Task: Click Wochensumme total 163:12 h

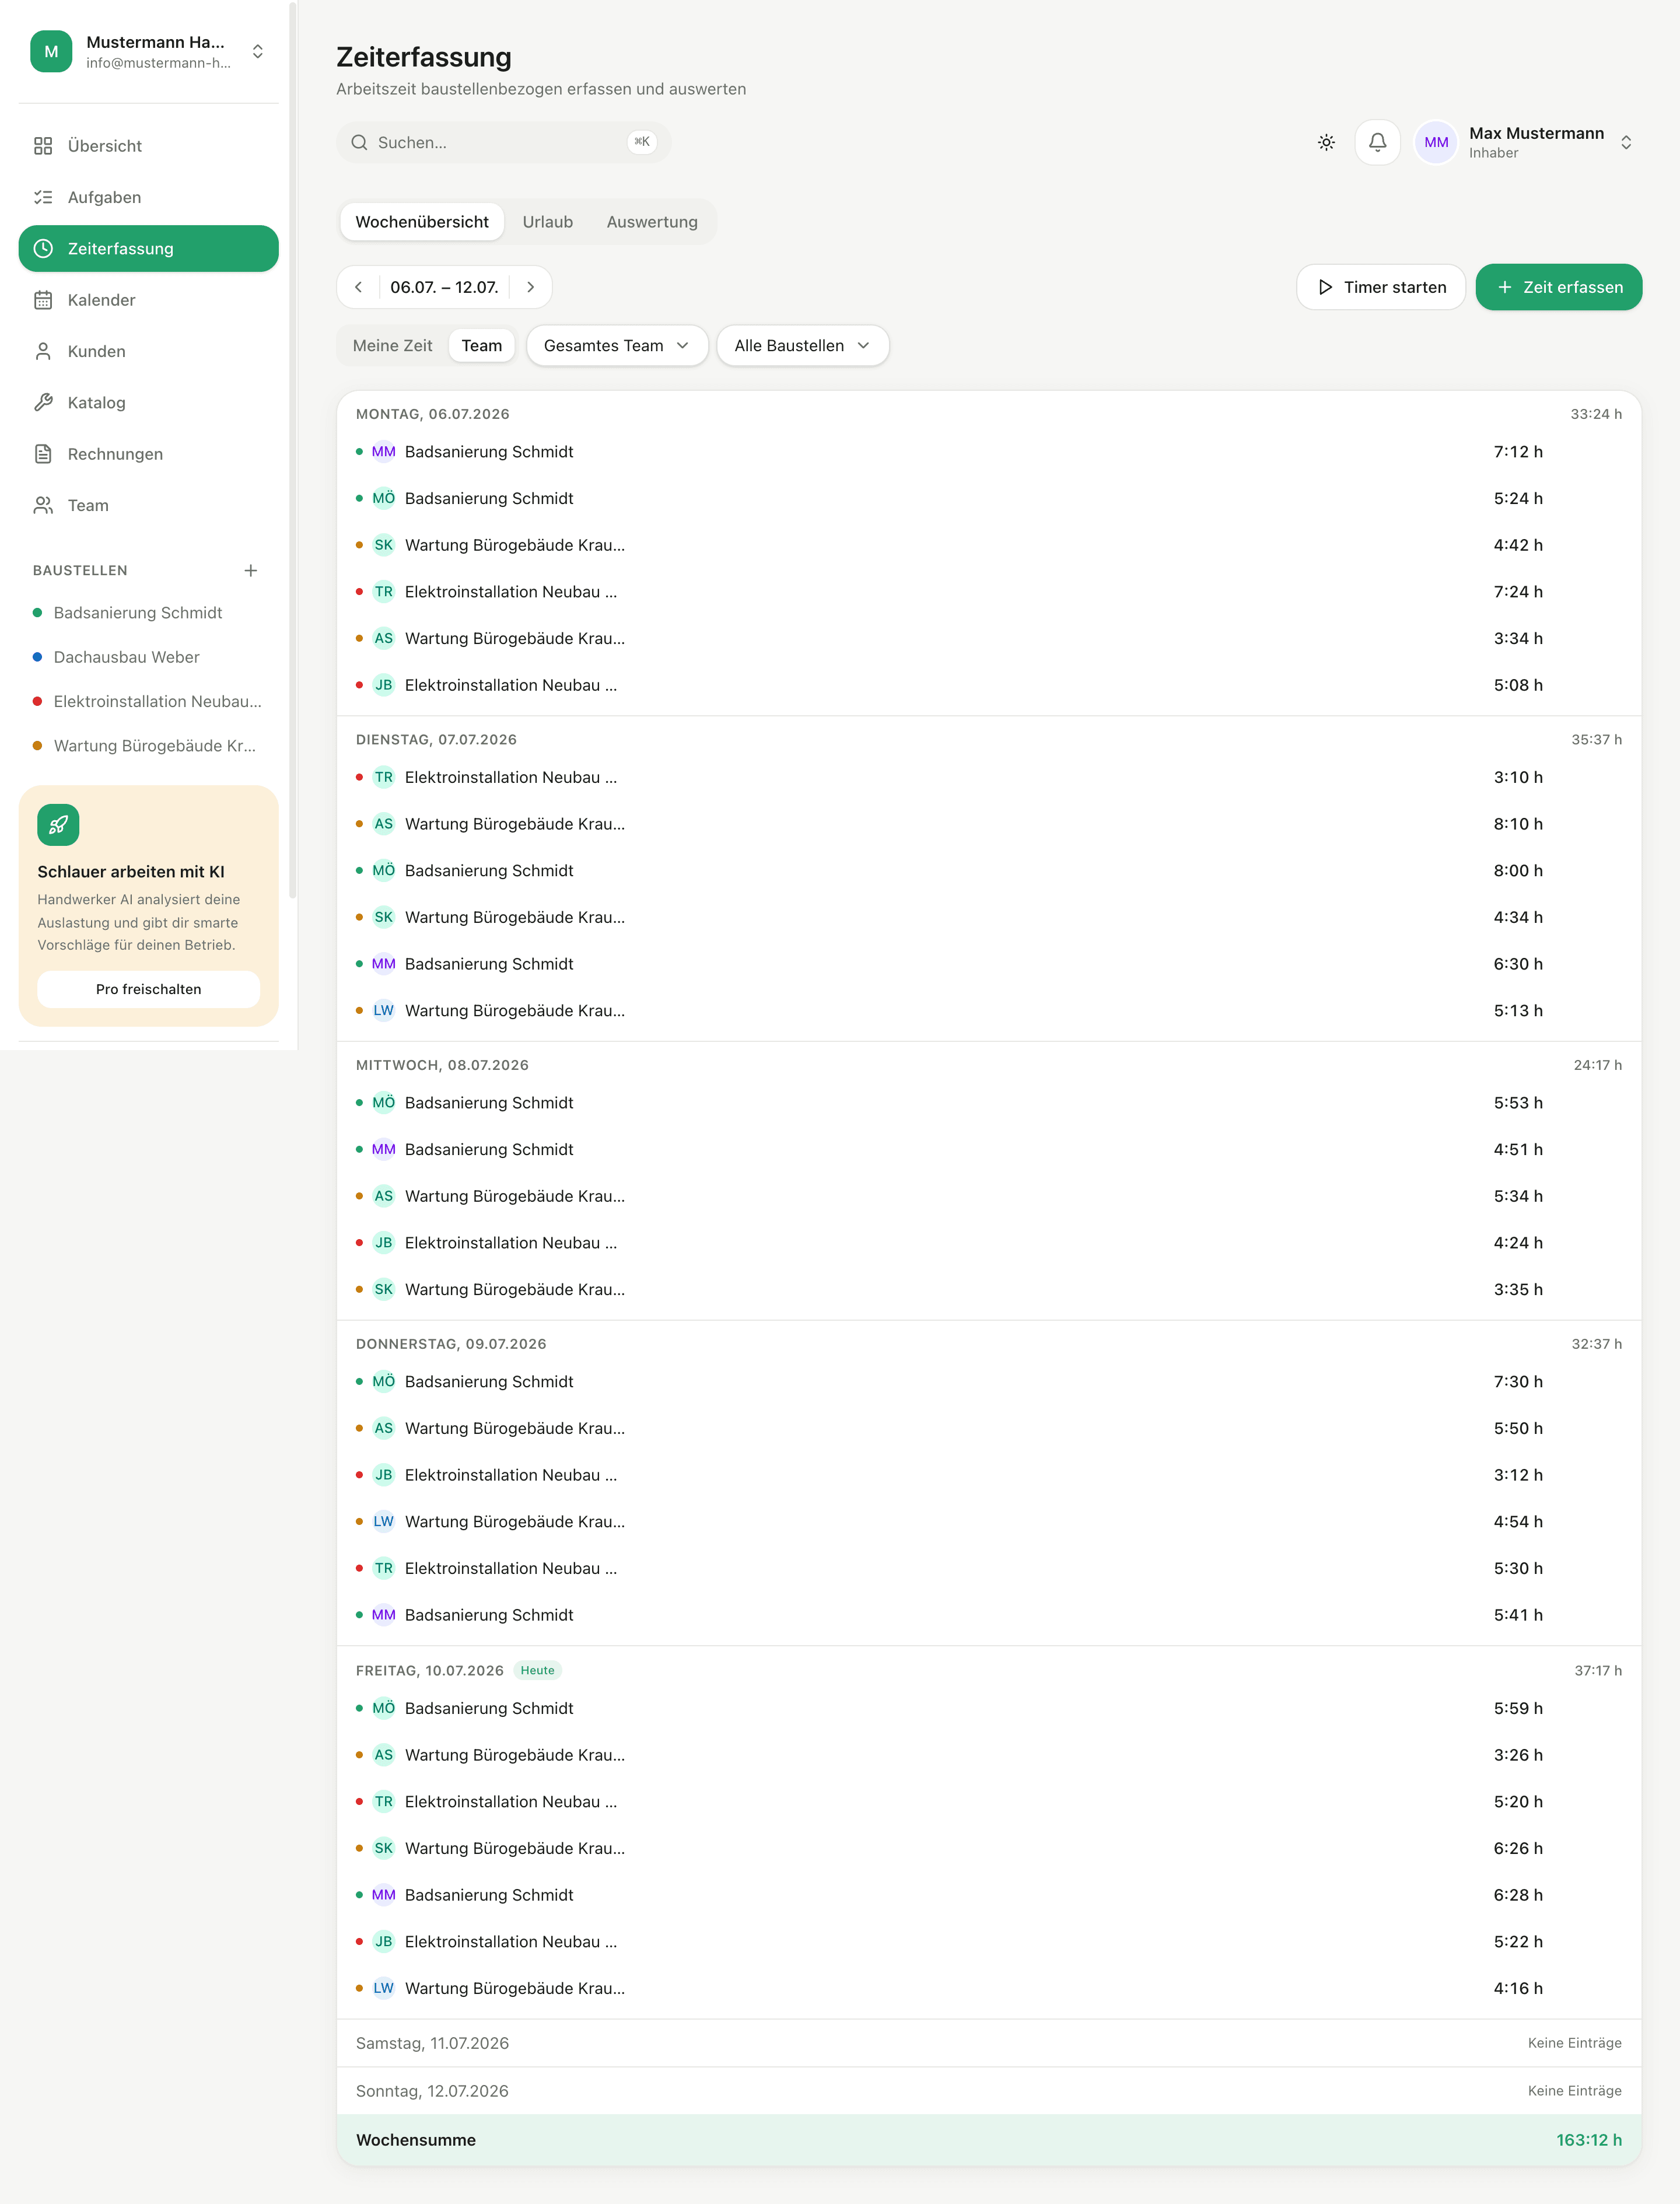Action: pos(1589,2140)
